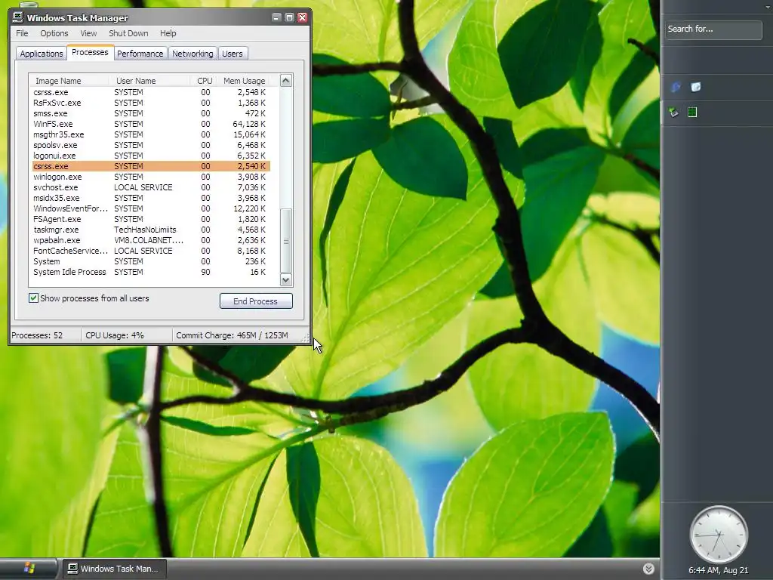Open the File menu
773x580 pixels.
tap(22, 33)
